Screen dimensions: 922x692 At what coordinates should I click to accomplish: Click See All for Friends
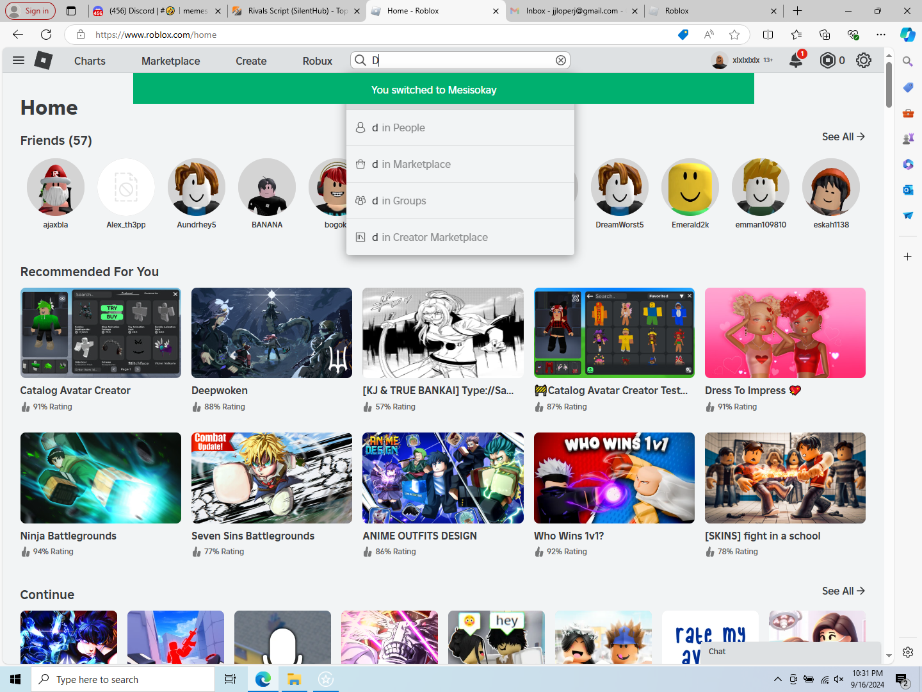(x=843, y=136)
